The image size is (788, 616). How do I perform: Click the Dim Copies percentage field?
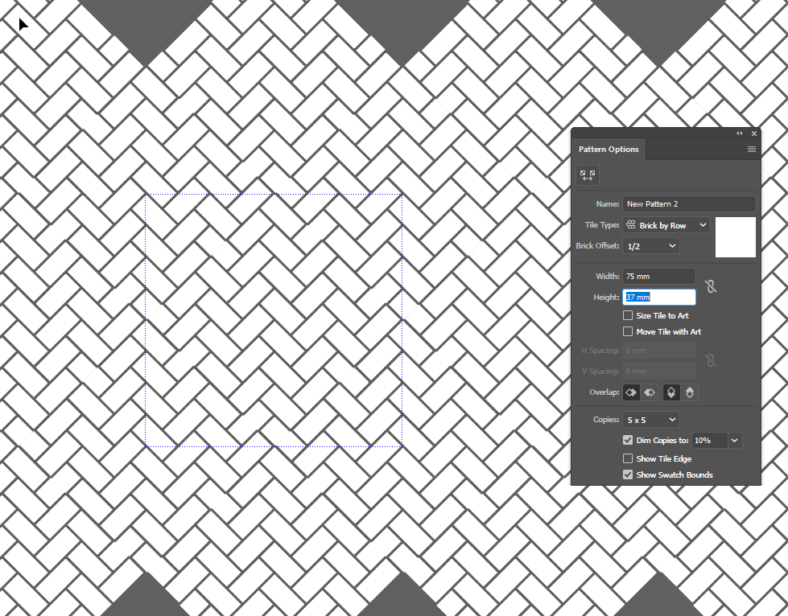[x=710, y=440]
